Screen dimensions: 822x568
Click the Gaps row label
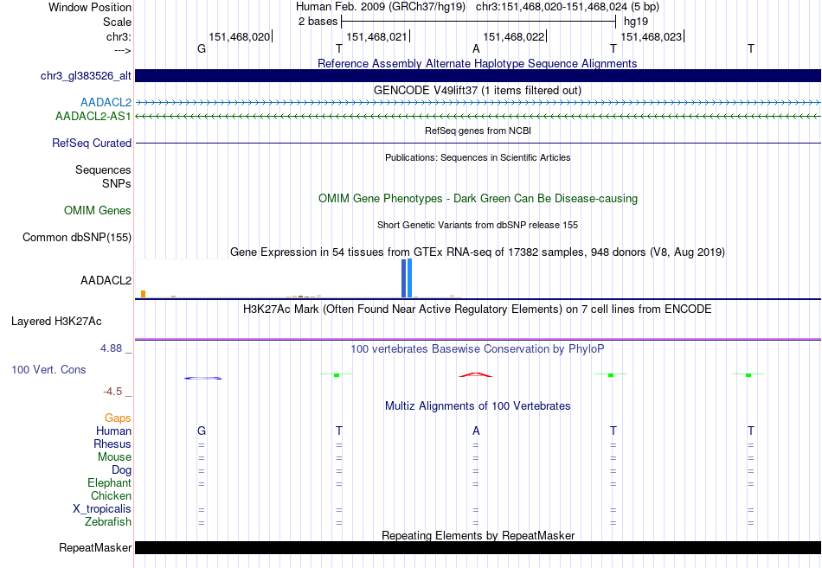click(x=118, y=418)
